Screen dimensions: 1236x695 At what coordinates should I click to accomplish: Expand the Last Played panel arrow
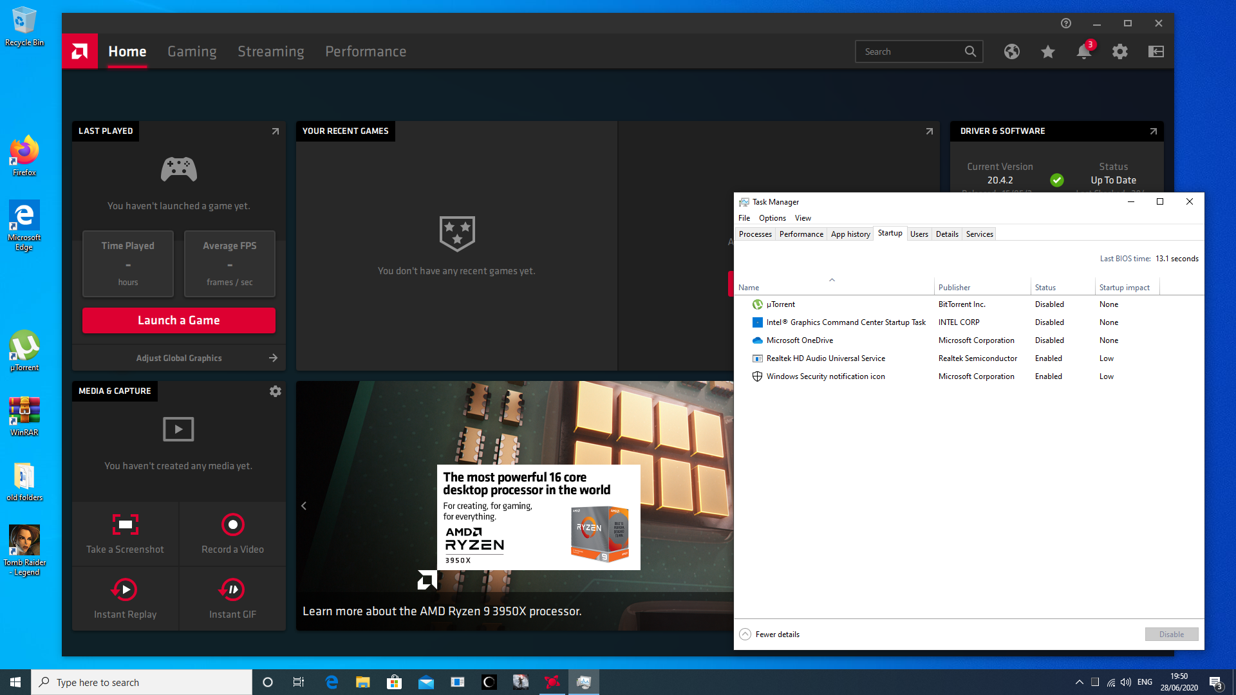275,131
